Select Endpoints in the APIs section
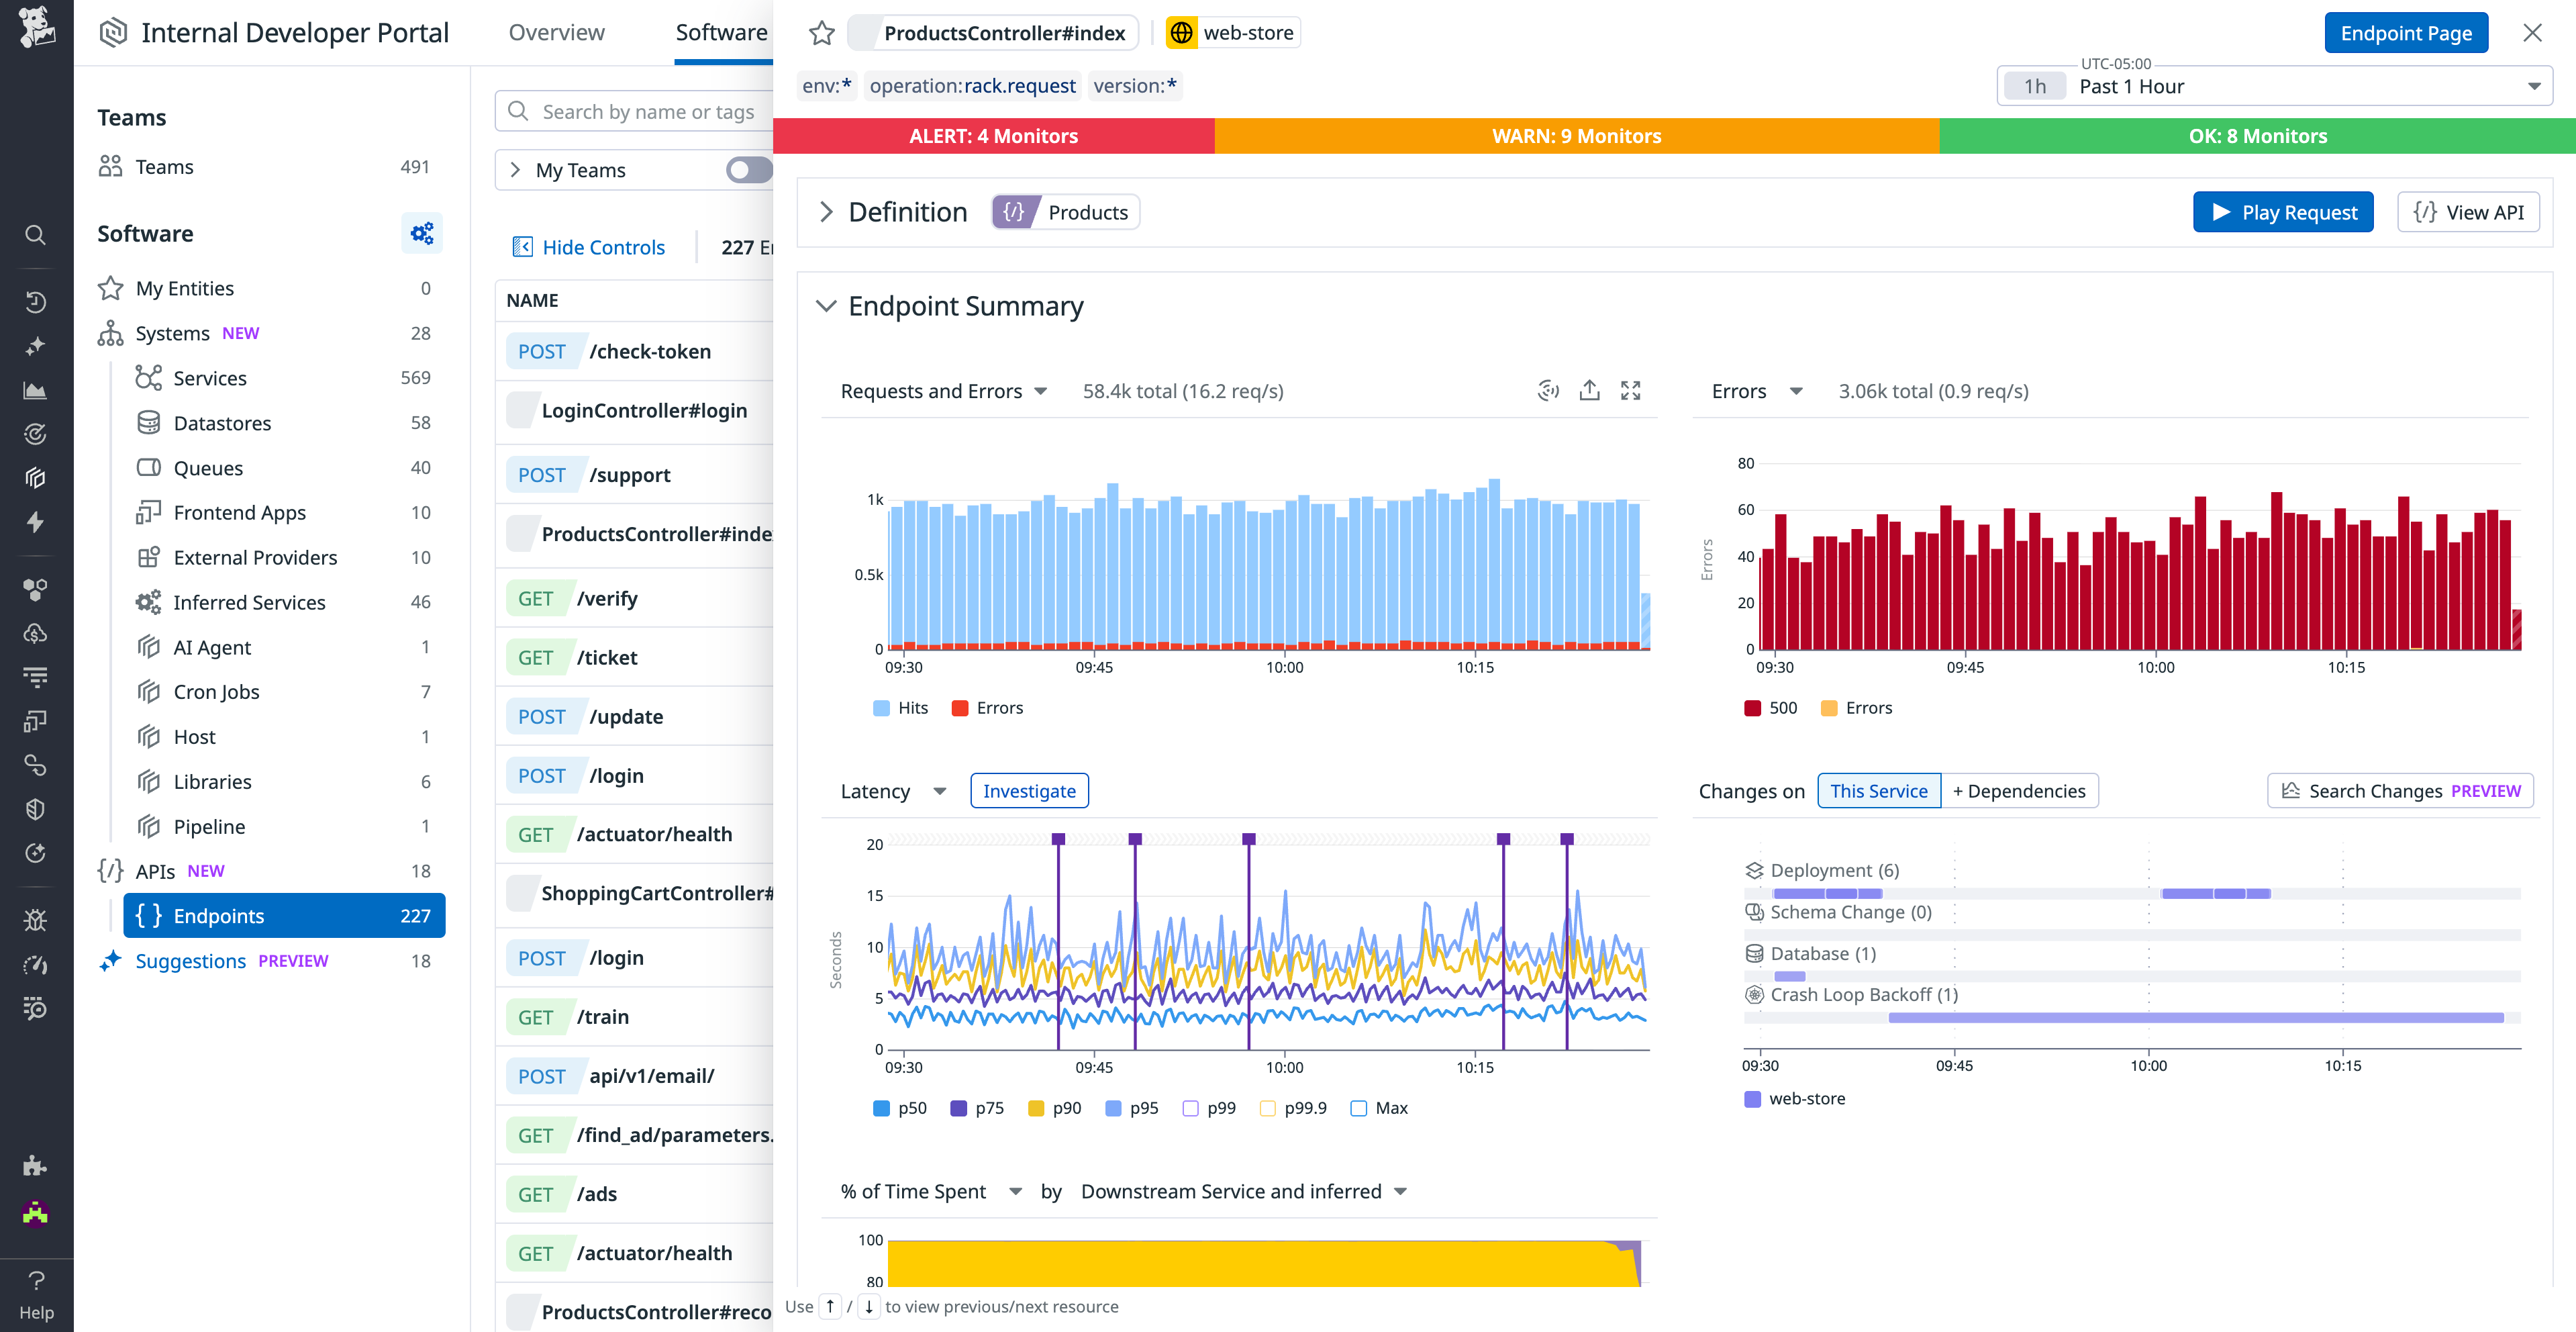Viewport: 2576px width, 1332px height. tap(219, 915)
